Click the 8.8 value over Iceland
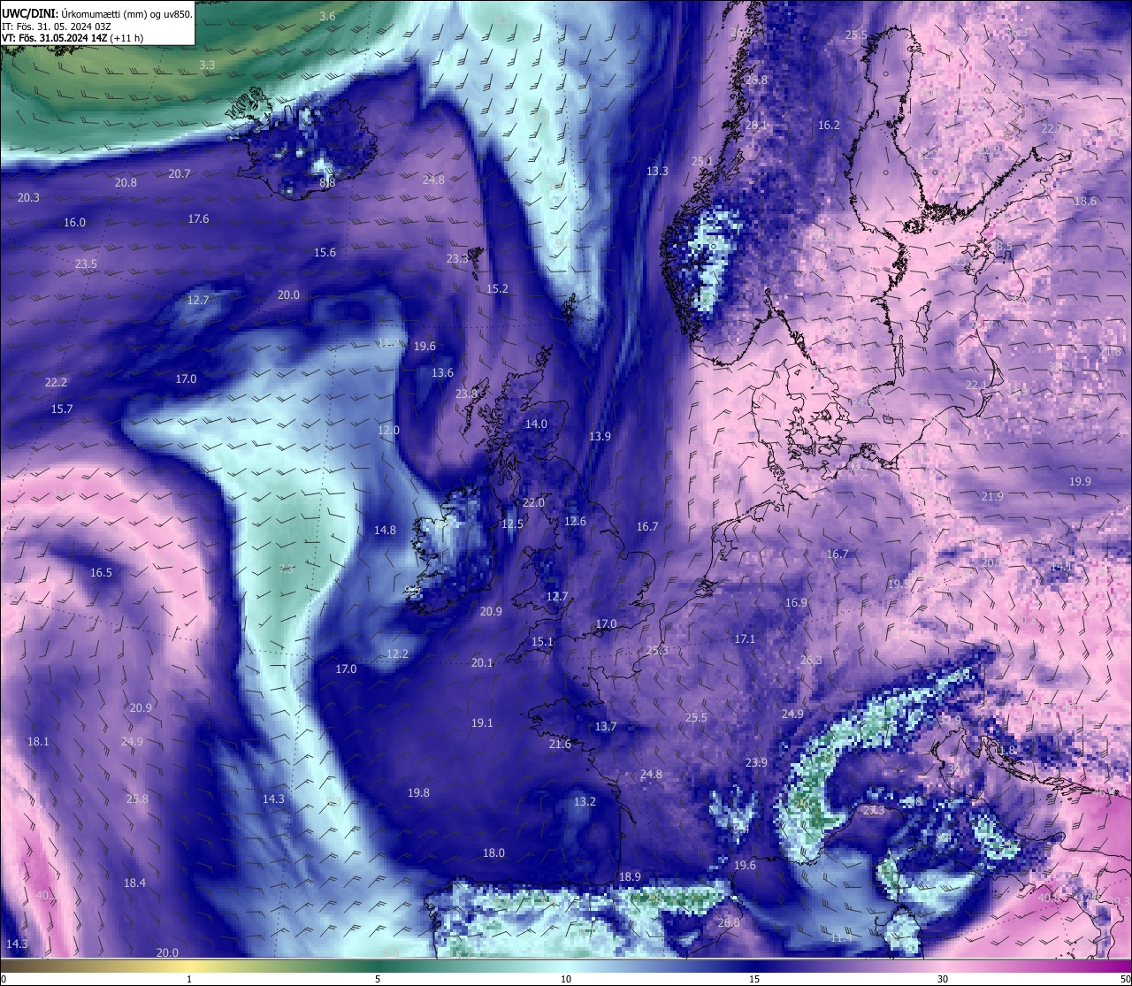 [327, 182]
